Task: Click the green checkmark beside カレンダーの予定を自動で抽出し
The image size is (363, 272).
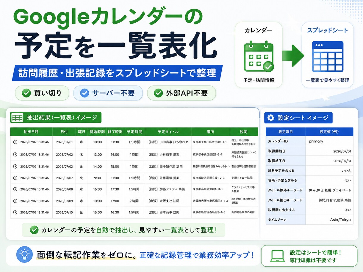Action: click(34, 230)
